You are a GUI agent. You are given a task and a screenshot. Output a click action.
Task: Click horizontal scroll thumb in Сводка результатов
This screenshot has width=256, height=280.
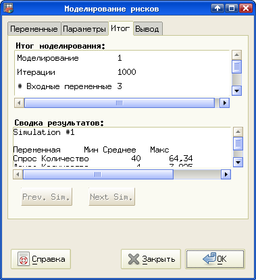tap(98, 174)
